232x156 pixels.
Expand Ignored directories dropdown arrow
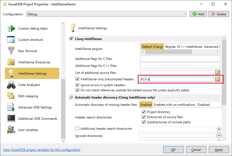219,135
